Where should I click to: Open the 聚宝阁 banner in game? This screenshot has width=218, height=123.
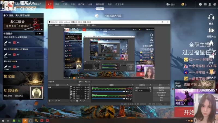(23, 79)
